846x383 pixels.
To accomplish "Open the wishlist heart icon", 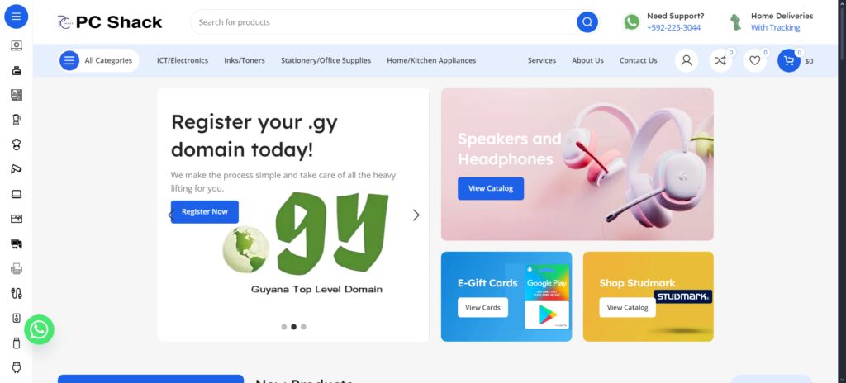I will (x=755, y=60).
